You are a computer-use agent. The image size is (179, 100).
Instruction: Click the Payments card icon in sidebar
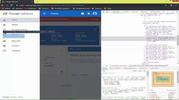pyautogui.click(x=4, y=41)
